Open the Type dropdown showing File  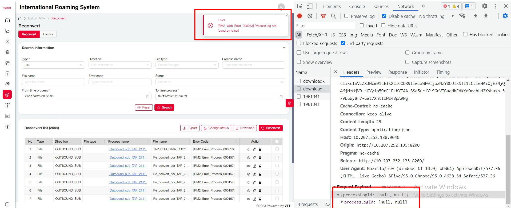coord(53,65)
